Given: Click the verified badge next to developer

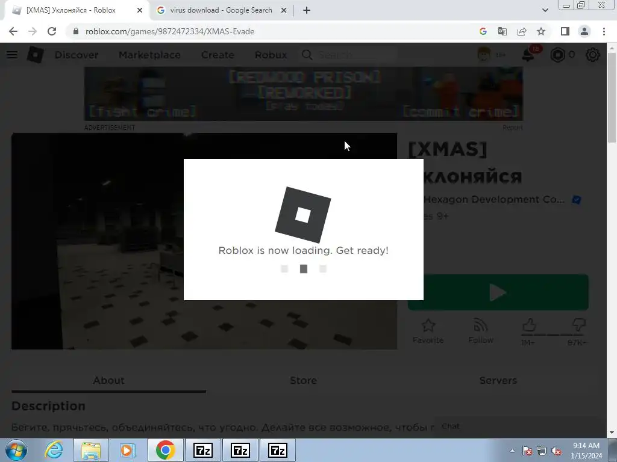Looking at the screenshot, I should click(577, 200).
